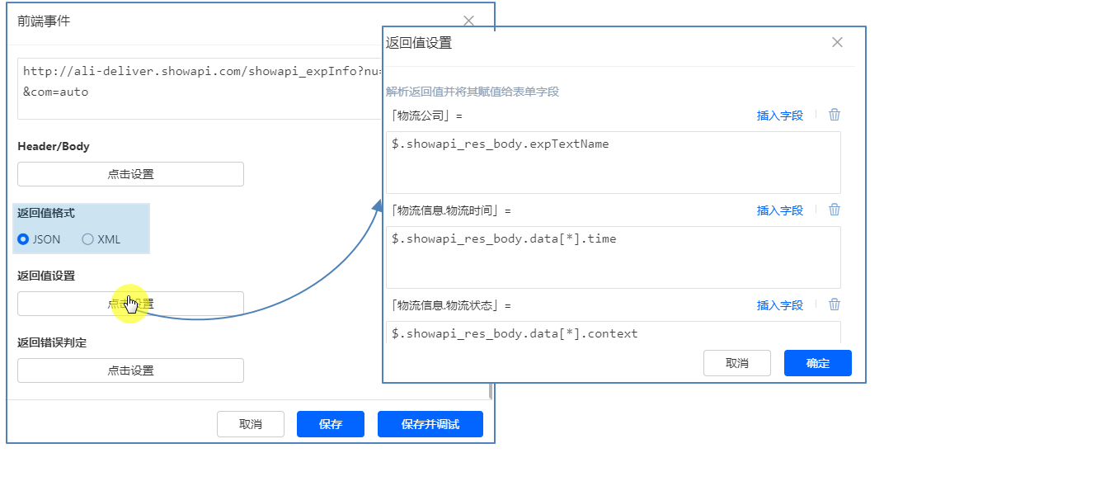1105x486 pixels.
Task: Choose the XML return format option
Action: [88, 239]
